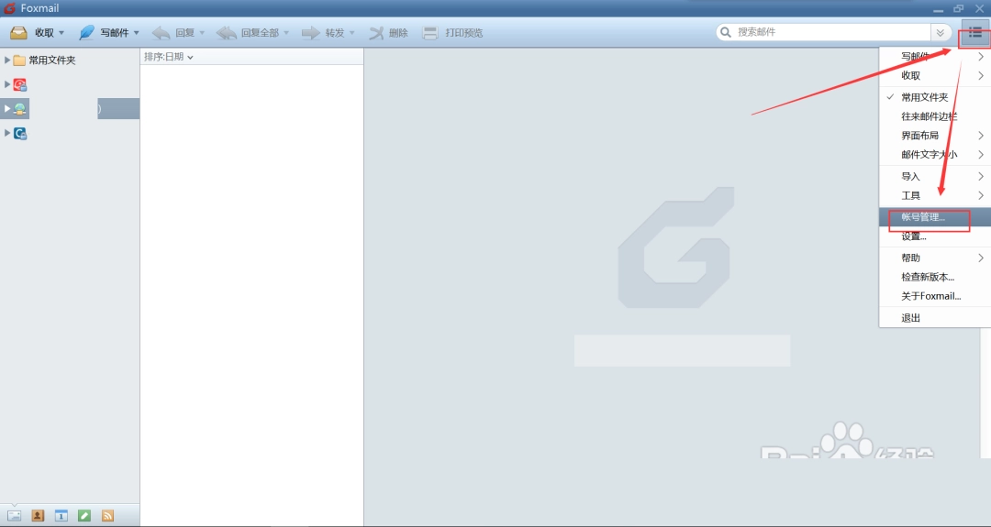This screenshot has width=991, height=527.
Task: Open the 回复全部 dropdown arrow
Action: [286, 33]
